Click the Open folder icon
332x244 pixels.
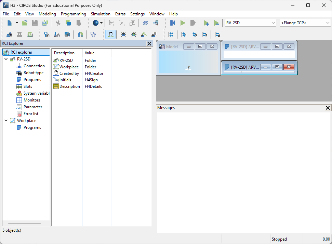tap(25, 23)
